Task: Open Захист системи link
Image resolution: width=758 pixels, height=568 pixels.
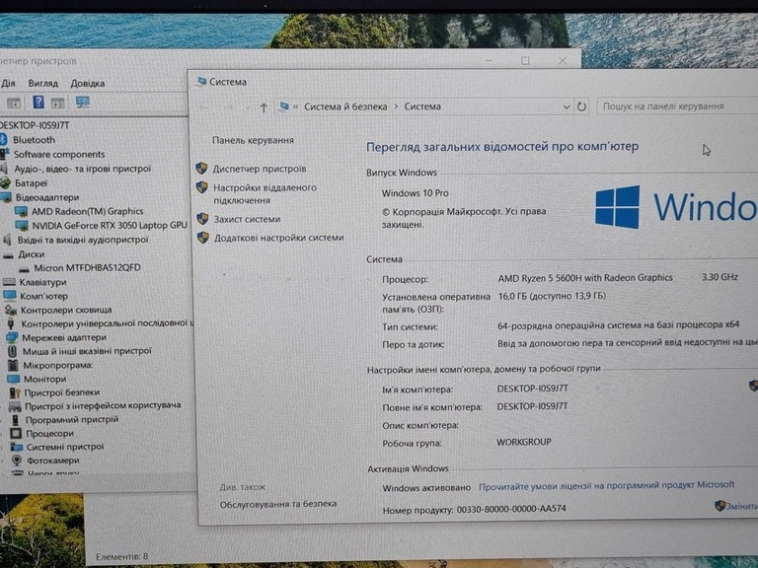Action: (247, 219)
